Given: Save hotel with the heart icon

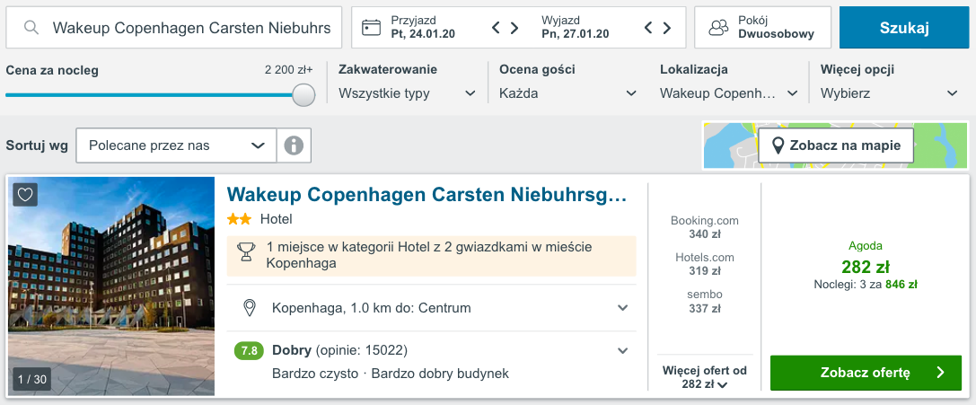Looking at the screenshot, I should (25, 195).
